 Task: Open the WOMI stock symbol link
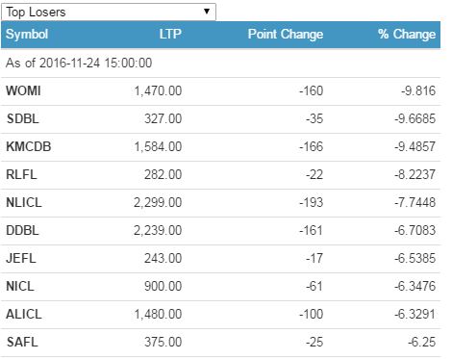point(23,90)
